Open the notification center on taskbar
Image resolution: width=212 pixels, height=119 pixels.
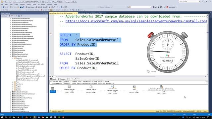(x=208, y=117)
